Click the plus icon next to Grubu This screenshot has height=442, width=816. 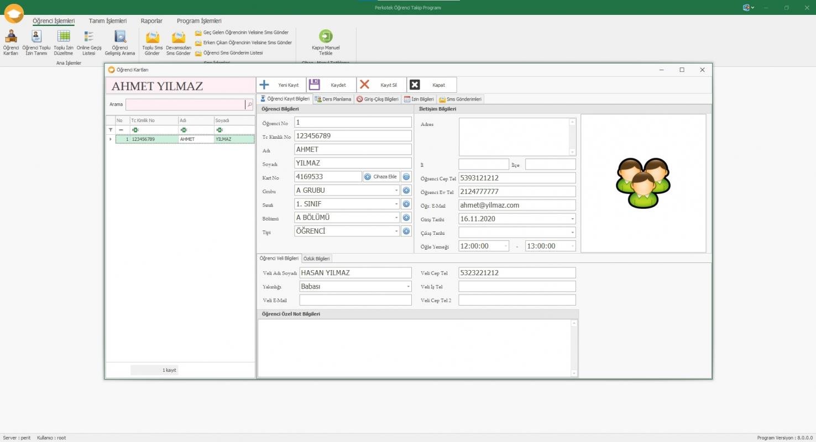click(406, 190)
